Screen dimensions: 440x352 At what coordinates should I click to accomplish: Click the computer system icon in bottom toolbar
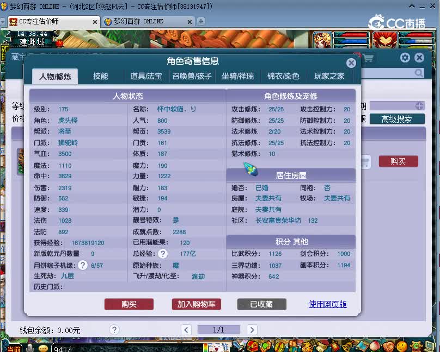coord(430,347)
